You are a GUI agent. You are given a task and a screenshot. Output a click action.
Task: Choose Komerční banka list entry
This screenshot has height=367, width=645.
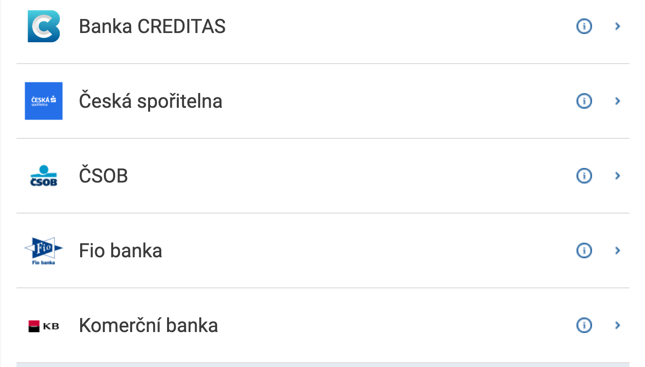click(x=148, y=325)
